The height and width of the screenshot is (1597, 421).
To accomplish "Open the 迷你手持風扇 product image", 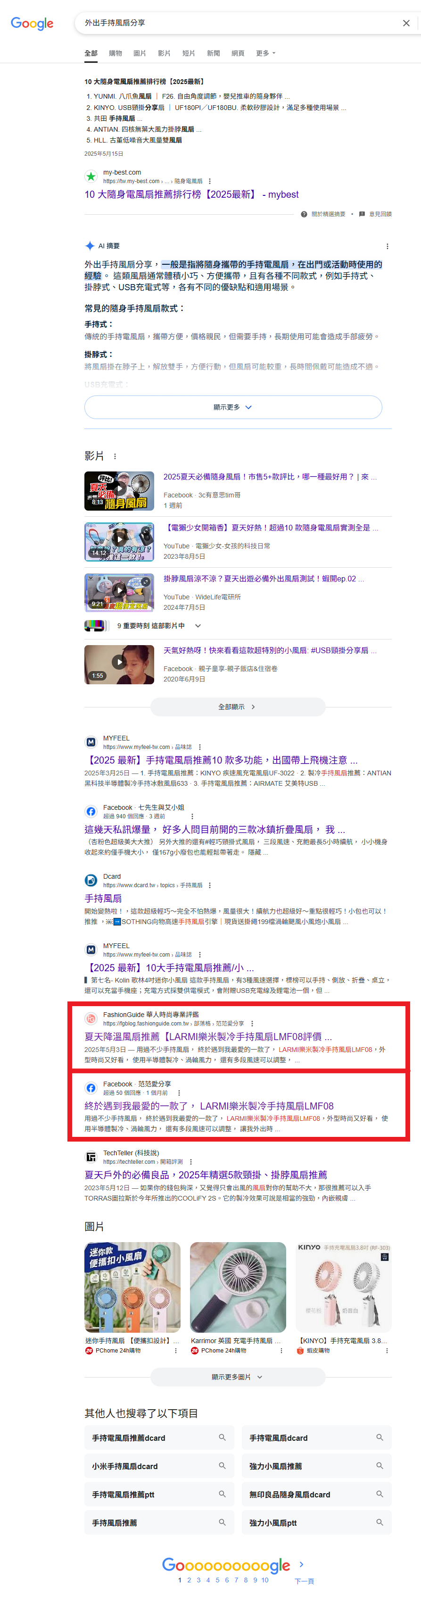I will (x=132, y=1287).
